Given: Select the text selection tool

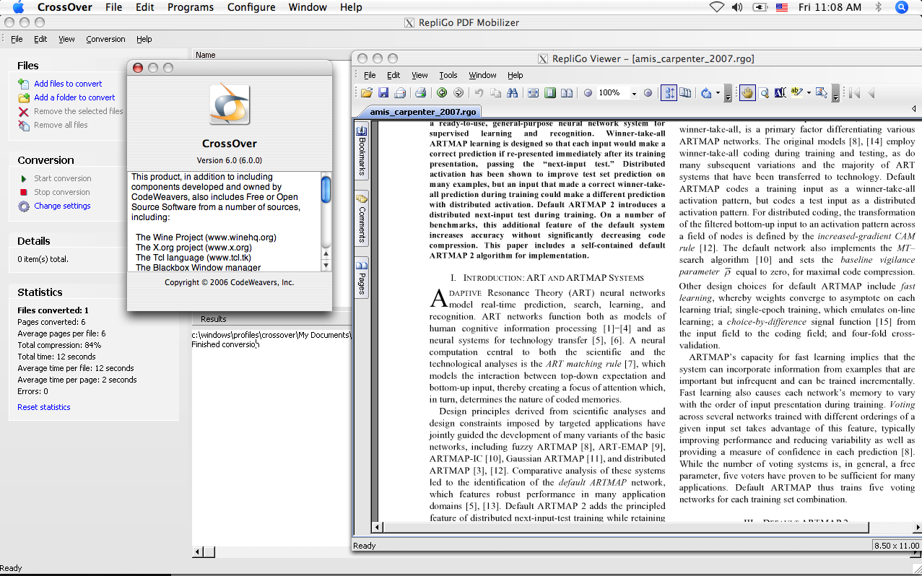Looking at the screenshot, I should click(780, 93).
